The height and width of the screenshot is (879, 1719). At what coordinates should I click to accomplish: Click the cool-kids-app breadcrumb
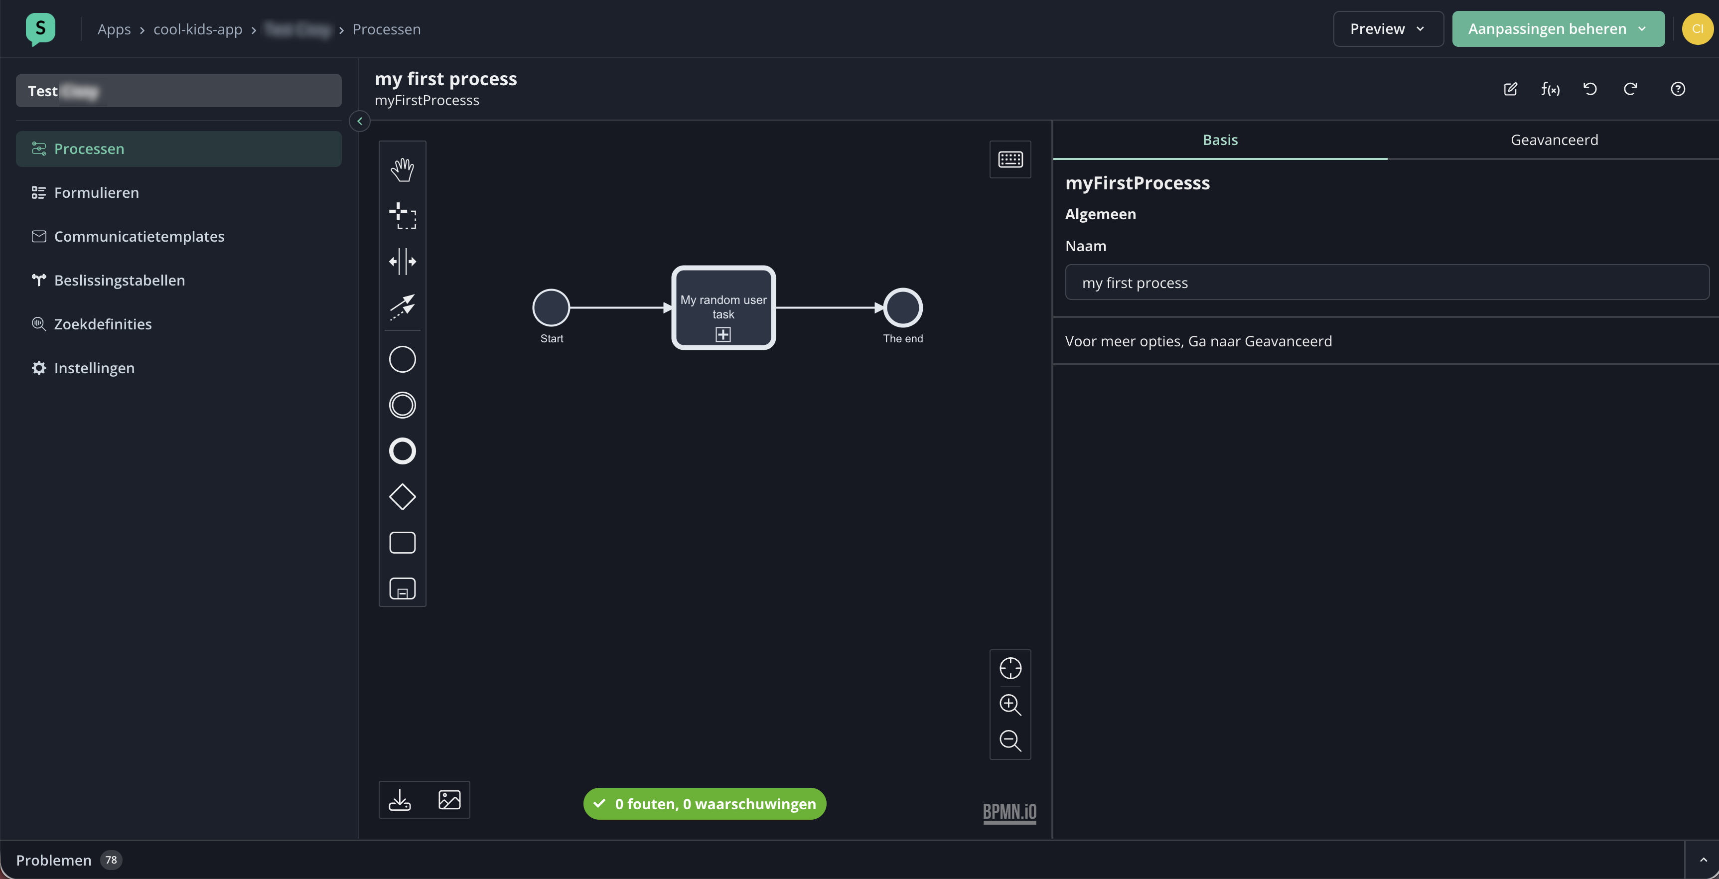197,29
